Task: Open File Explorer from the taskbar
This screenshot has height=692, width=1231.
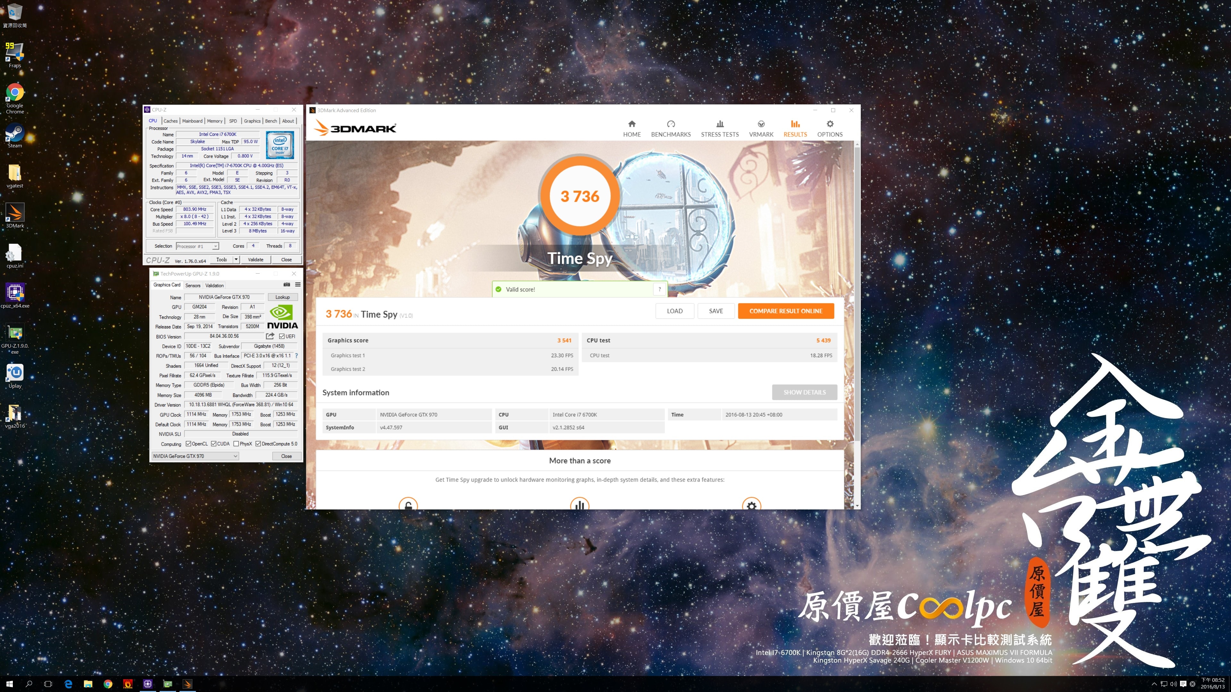Action: pyautogui.click(x=88, y=684)
